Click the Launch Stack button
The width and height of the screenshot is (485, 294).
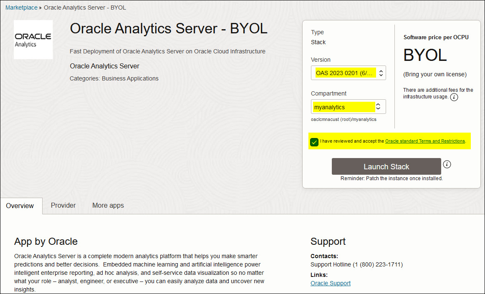[x=386, y=167]
